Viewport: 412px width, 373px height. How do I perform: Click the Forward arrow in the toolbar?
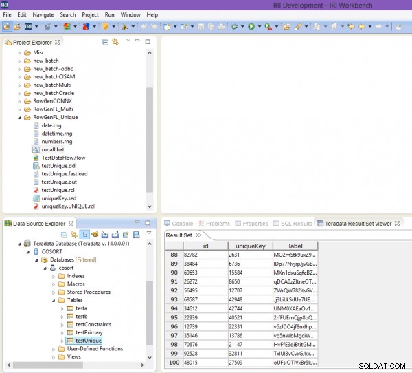click(x=379, y=26)
